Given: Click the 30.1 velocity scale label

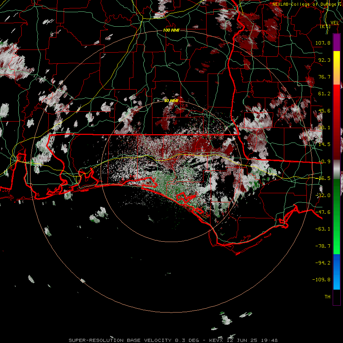Looking at the screenshot, I should 324,128.
